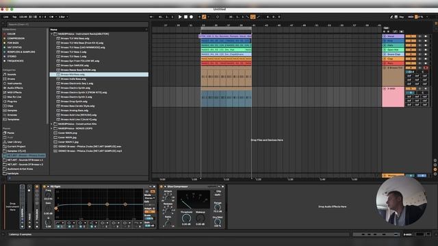Click the Tap tempo button
438x246 pixels.
14,16
